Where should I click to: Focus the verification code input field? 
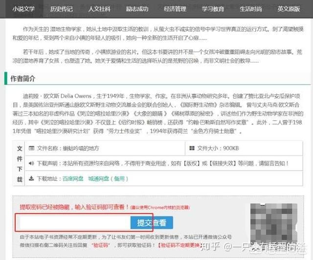[x=75, y=223]
